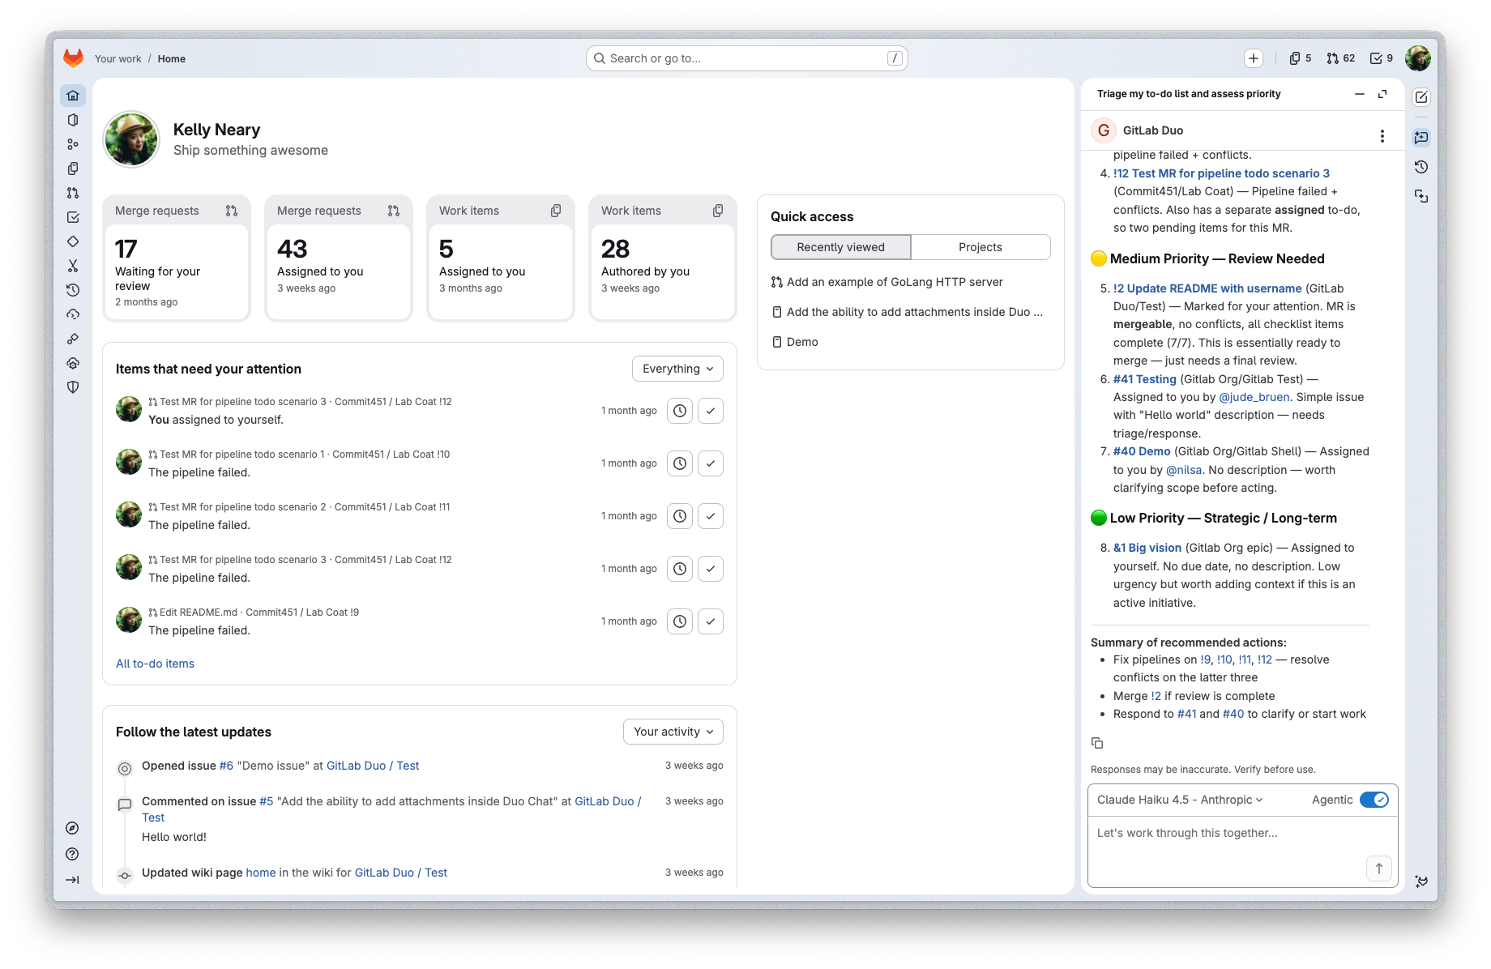
Task: Mark scenario 2 !11 to-do as done
Action: pyautogui.click(x=711, y=516)
